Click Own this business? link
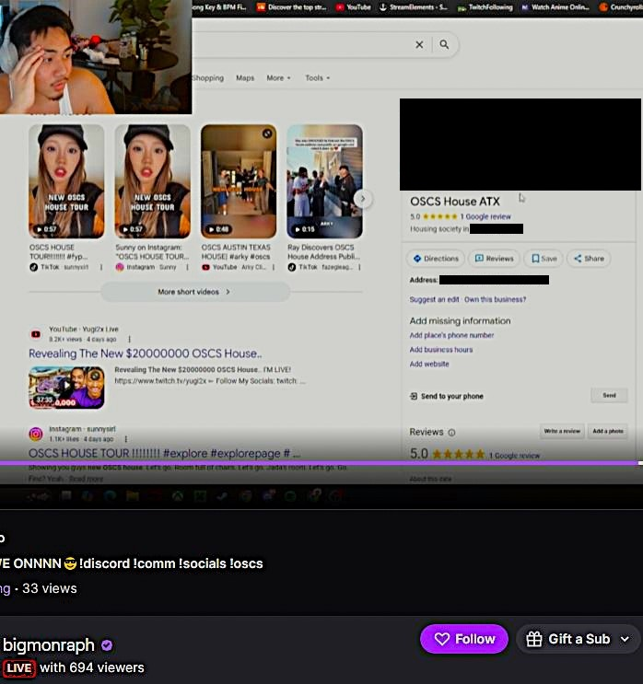This screenshot has width=643, height=684. [495, 299]
